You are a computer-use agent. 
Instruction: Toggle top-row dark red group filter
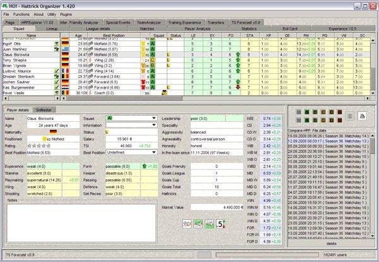coord(340,112)
